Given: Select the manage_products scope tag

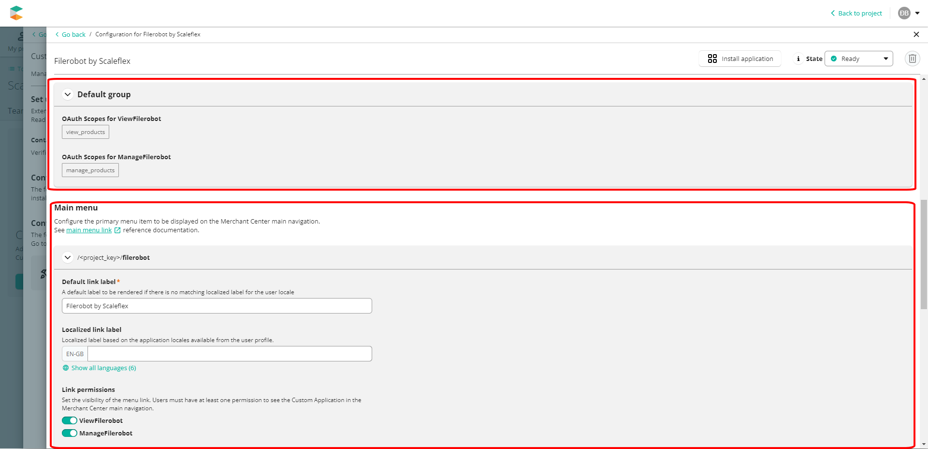Looking at the screenshot, I should (90, 170).
